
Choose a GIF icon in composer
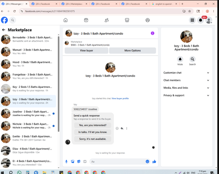[x=85, y=162]
